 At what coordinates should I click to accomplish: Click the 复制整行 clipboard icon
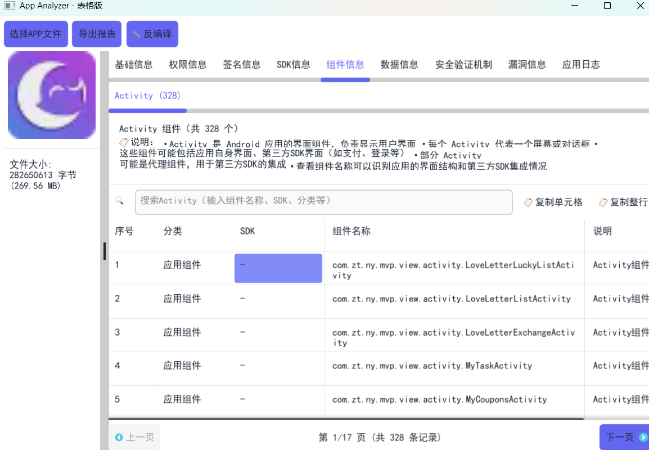click(x=603, y=202)
